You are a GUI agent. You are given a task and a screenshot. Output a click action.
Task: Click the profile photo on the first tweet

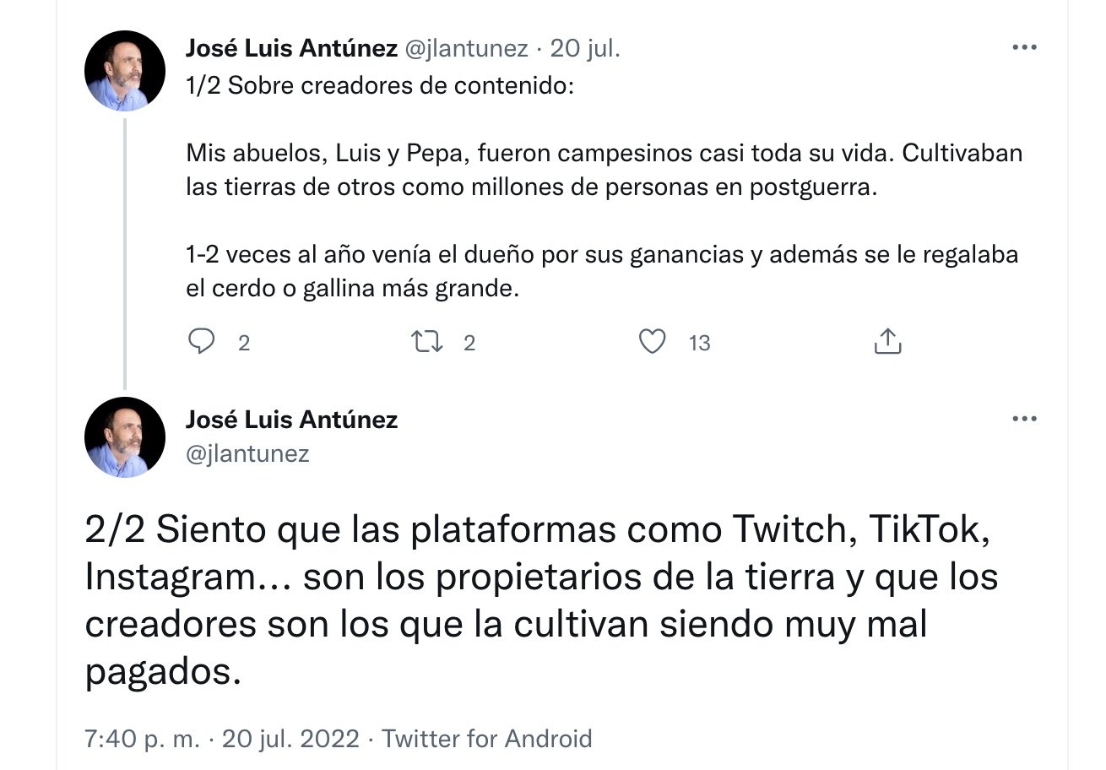[125, 71]
